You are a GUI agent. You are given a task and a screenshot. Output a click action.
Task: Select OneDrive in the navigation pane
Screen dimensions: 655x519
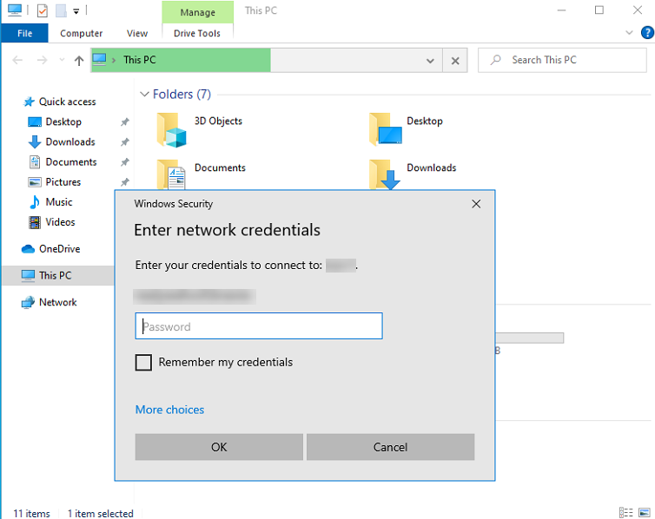(60, 249)
